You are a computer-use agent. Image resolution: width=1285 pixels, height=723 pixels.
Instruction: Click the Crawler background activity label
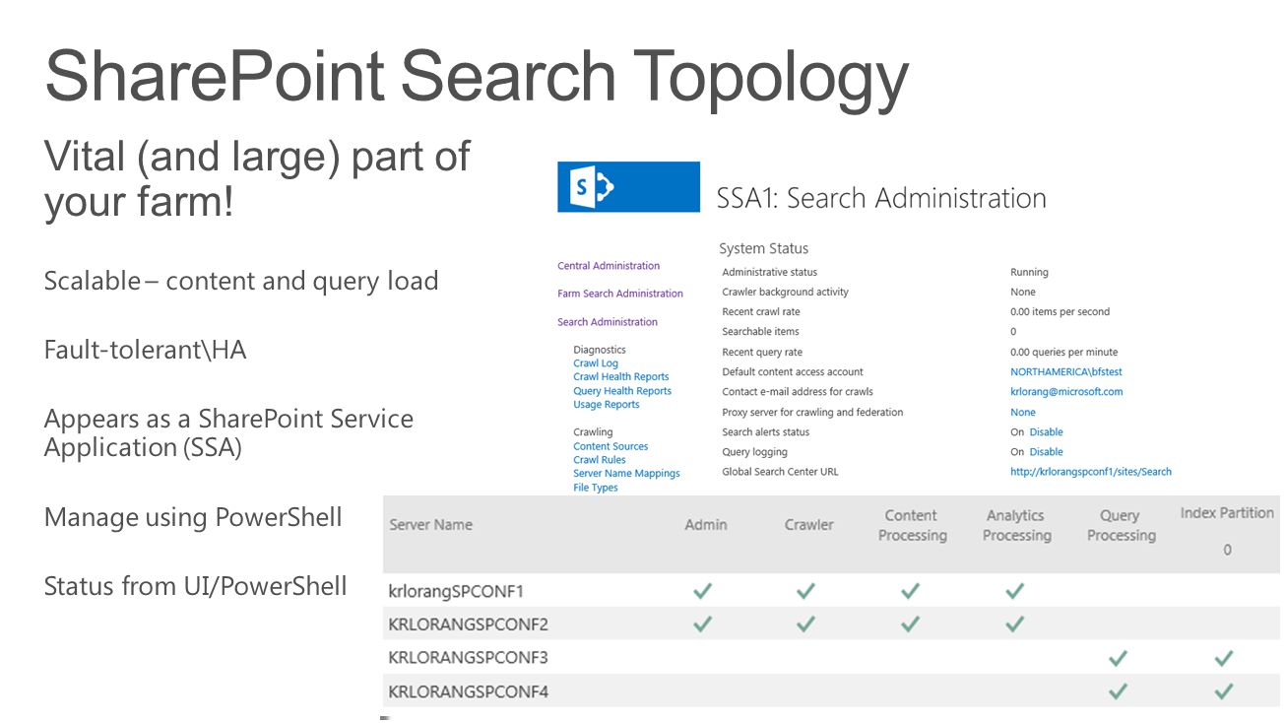point(785,293)
